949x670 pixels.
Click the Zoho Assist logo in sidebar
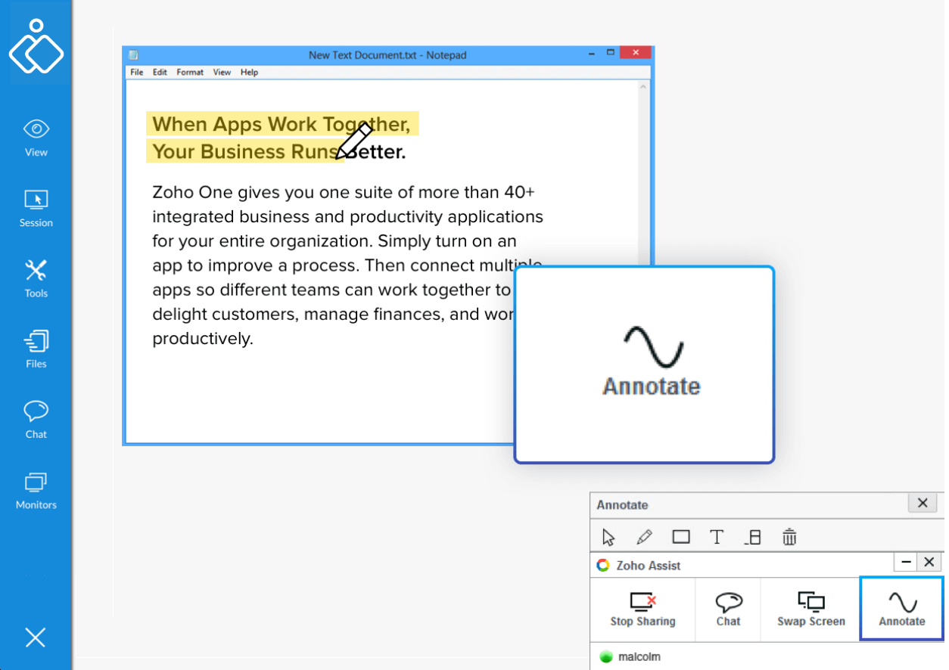click(36, 45)
